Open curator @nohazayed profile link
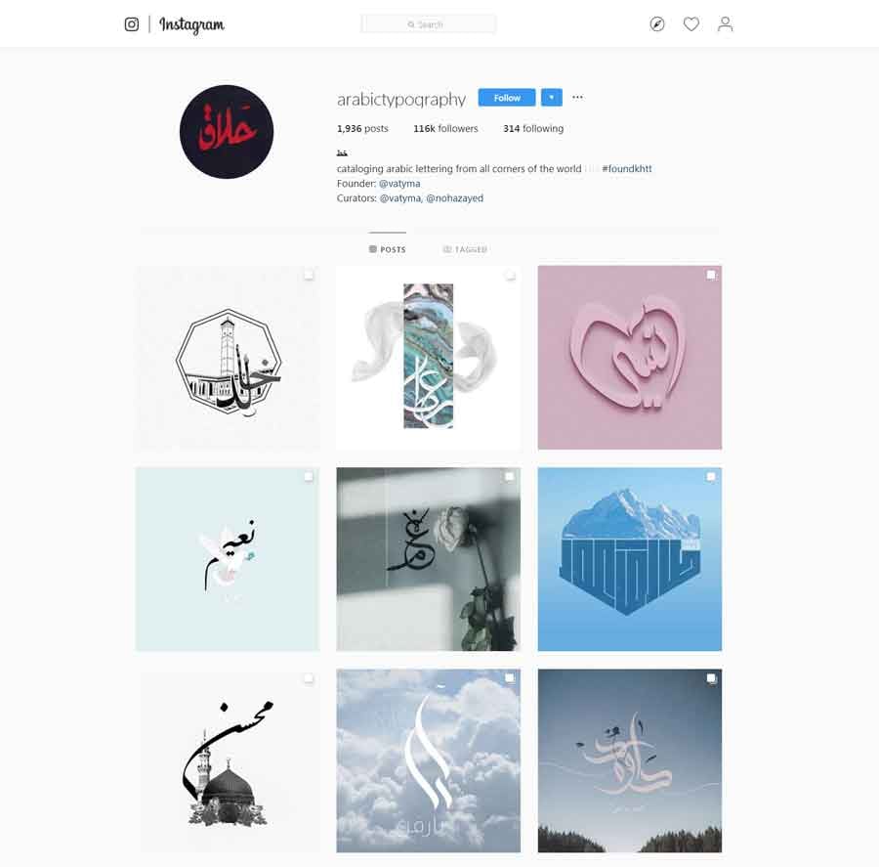 click(454, 198)
